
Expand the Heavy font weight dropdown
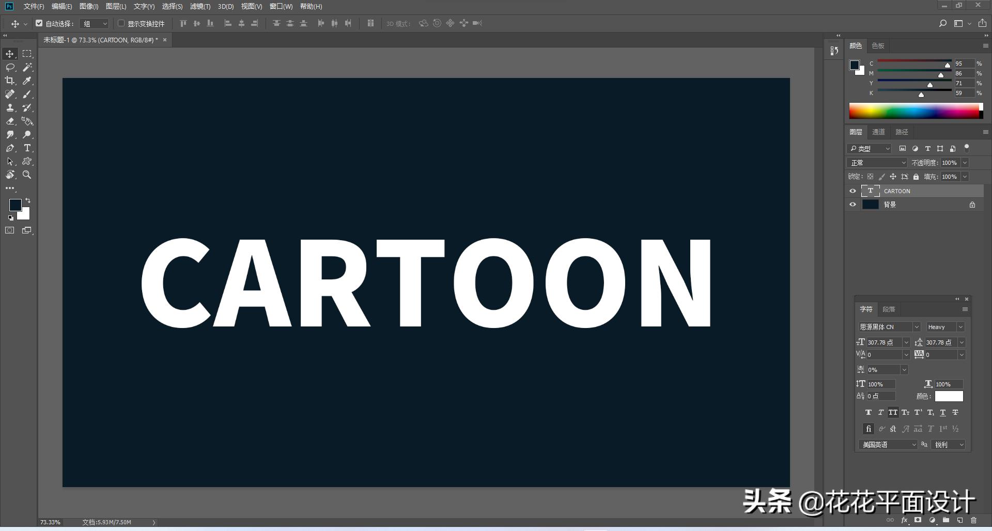click(945, 327)
